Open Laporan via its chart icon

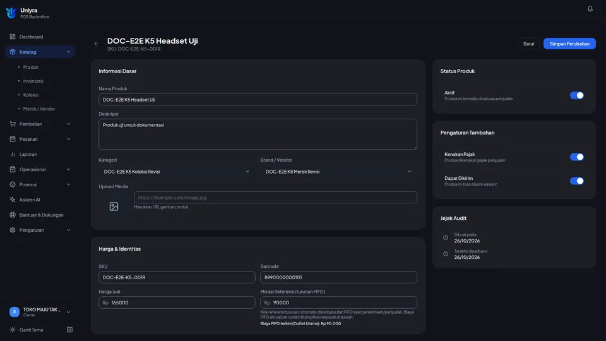pos(13,154)
